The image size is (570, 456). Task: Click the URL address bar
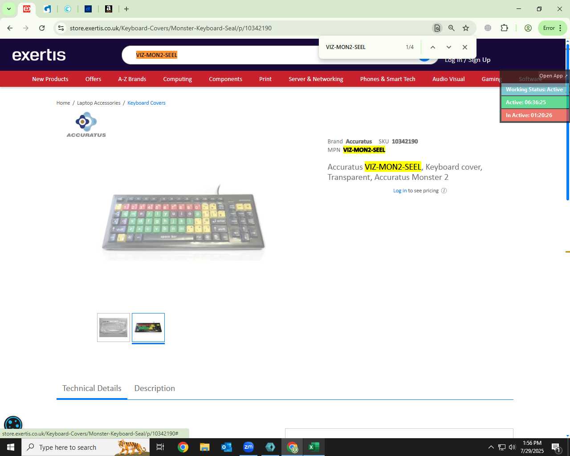[x=249, y=28]
